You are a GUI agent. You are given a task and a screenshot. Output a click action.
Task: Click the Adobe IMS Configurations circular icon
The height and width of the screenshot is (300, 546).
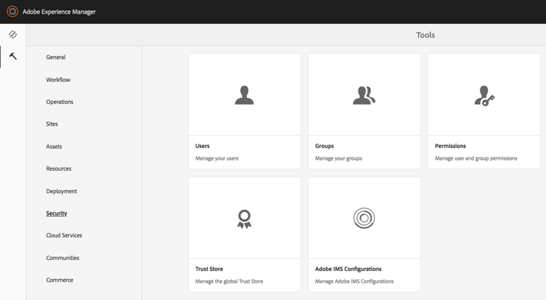pyautogui.click(x=364, y=218)
